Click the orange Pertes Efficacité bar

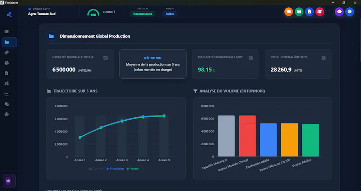coord(289,140)
